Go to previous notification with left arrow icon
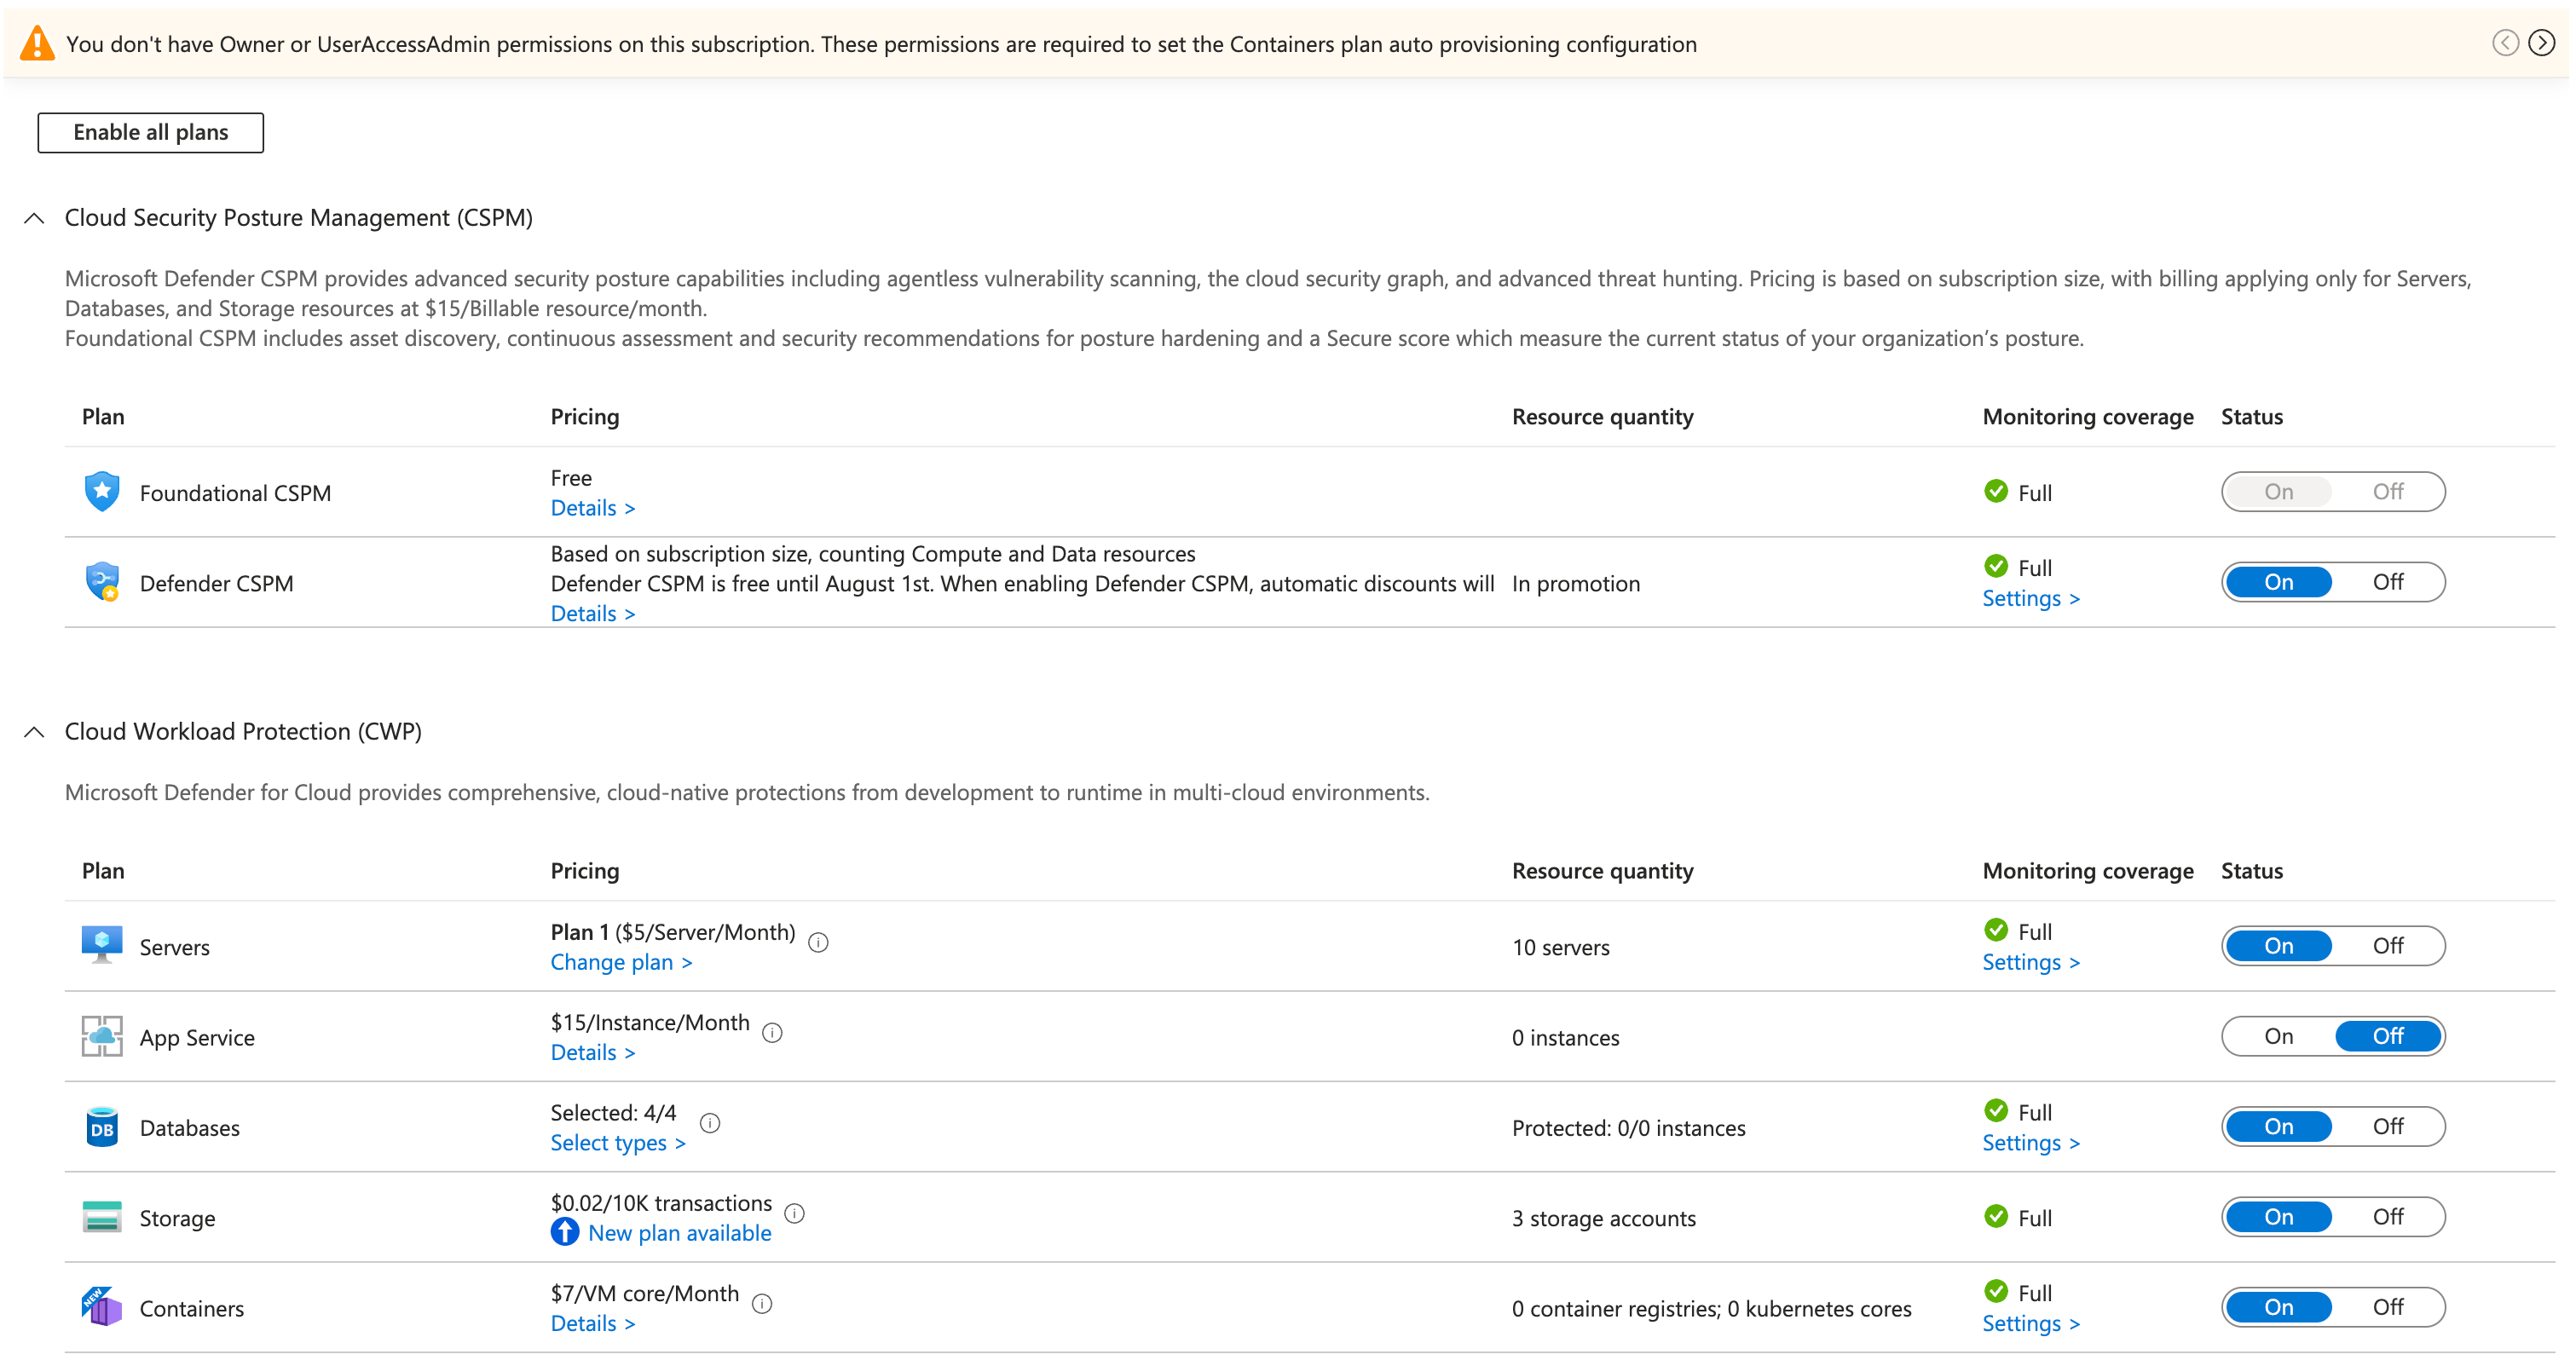 click(2505, 43)
